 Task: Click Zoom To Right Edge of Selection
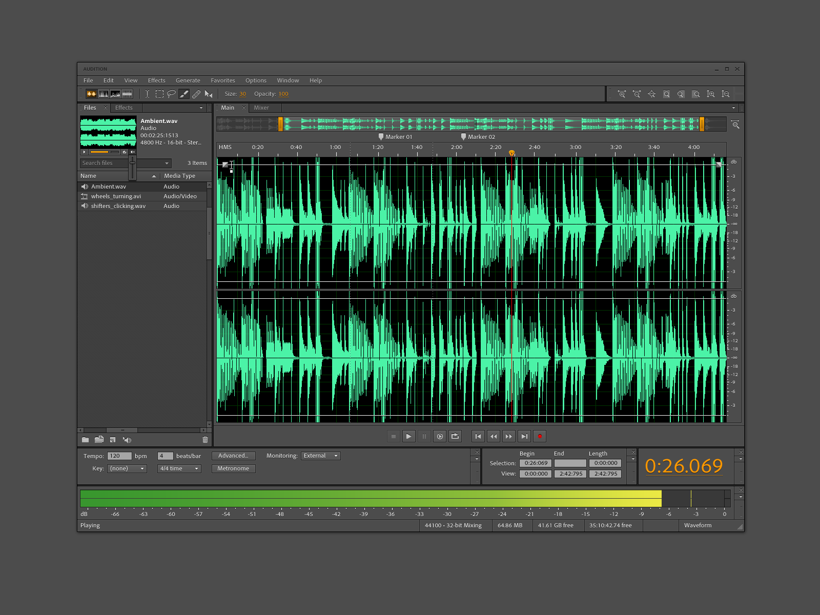(x=695, y=94)
